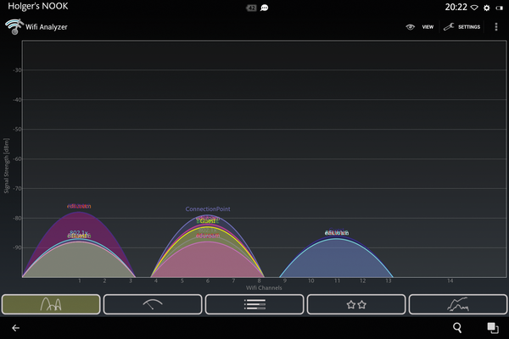Viewport: 509px width, 339px height.
Task: Tap the Wifi Analyzer app logo
Action: pyautogui.click(x=14, y=27)
